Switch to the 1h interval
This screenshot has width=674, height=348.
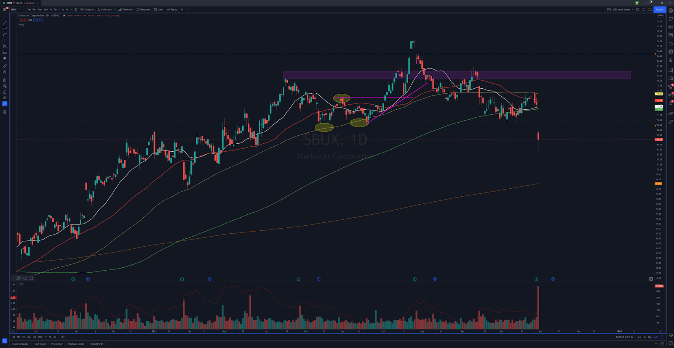[51, 9]
